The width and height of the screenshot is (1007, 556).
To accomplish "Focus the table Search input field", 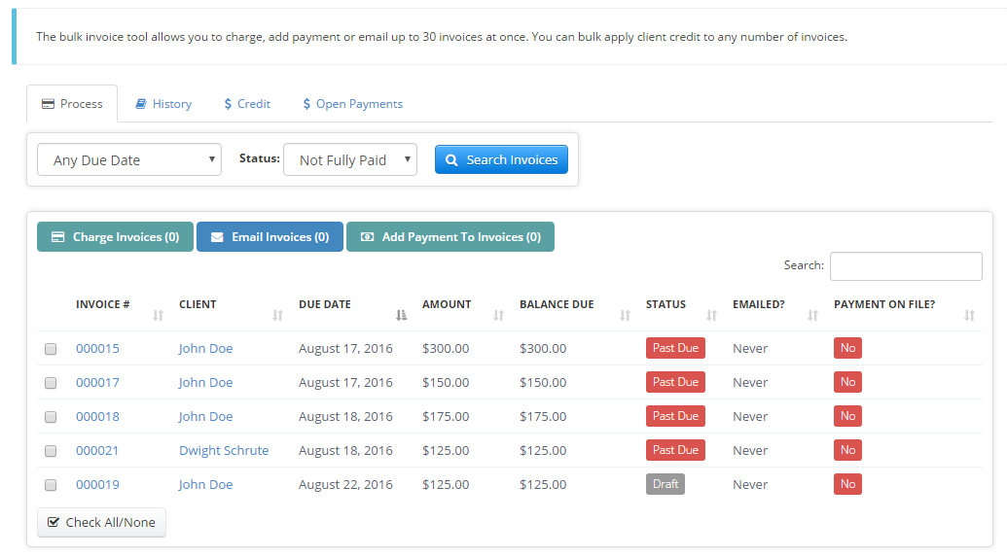I will pyautogui.click(x=906, y=265).
